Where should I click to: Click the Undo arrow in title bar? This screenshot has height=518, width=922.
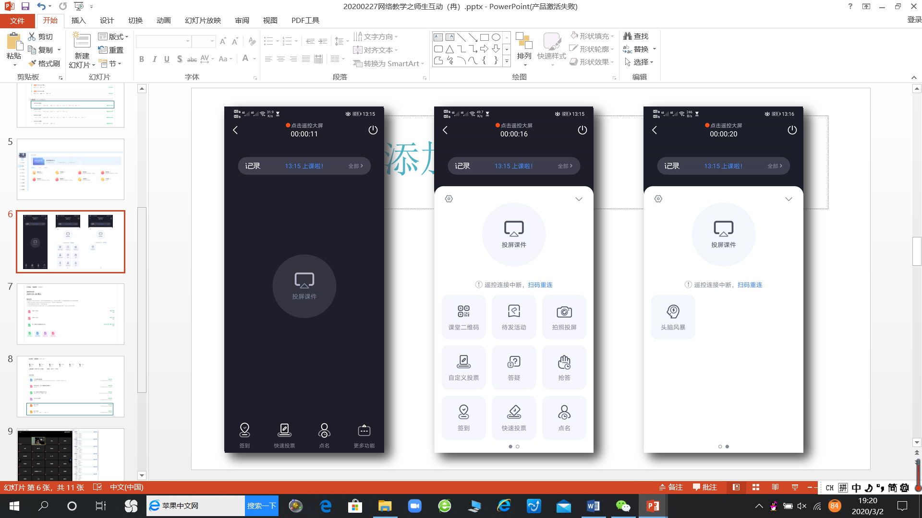click(41, 6)
